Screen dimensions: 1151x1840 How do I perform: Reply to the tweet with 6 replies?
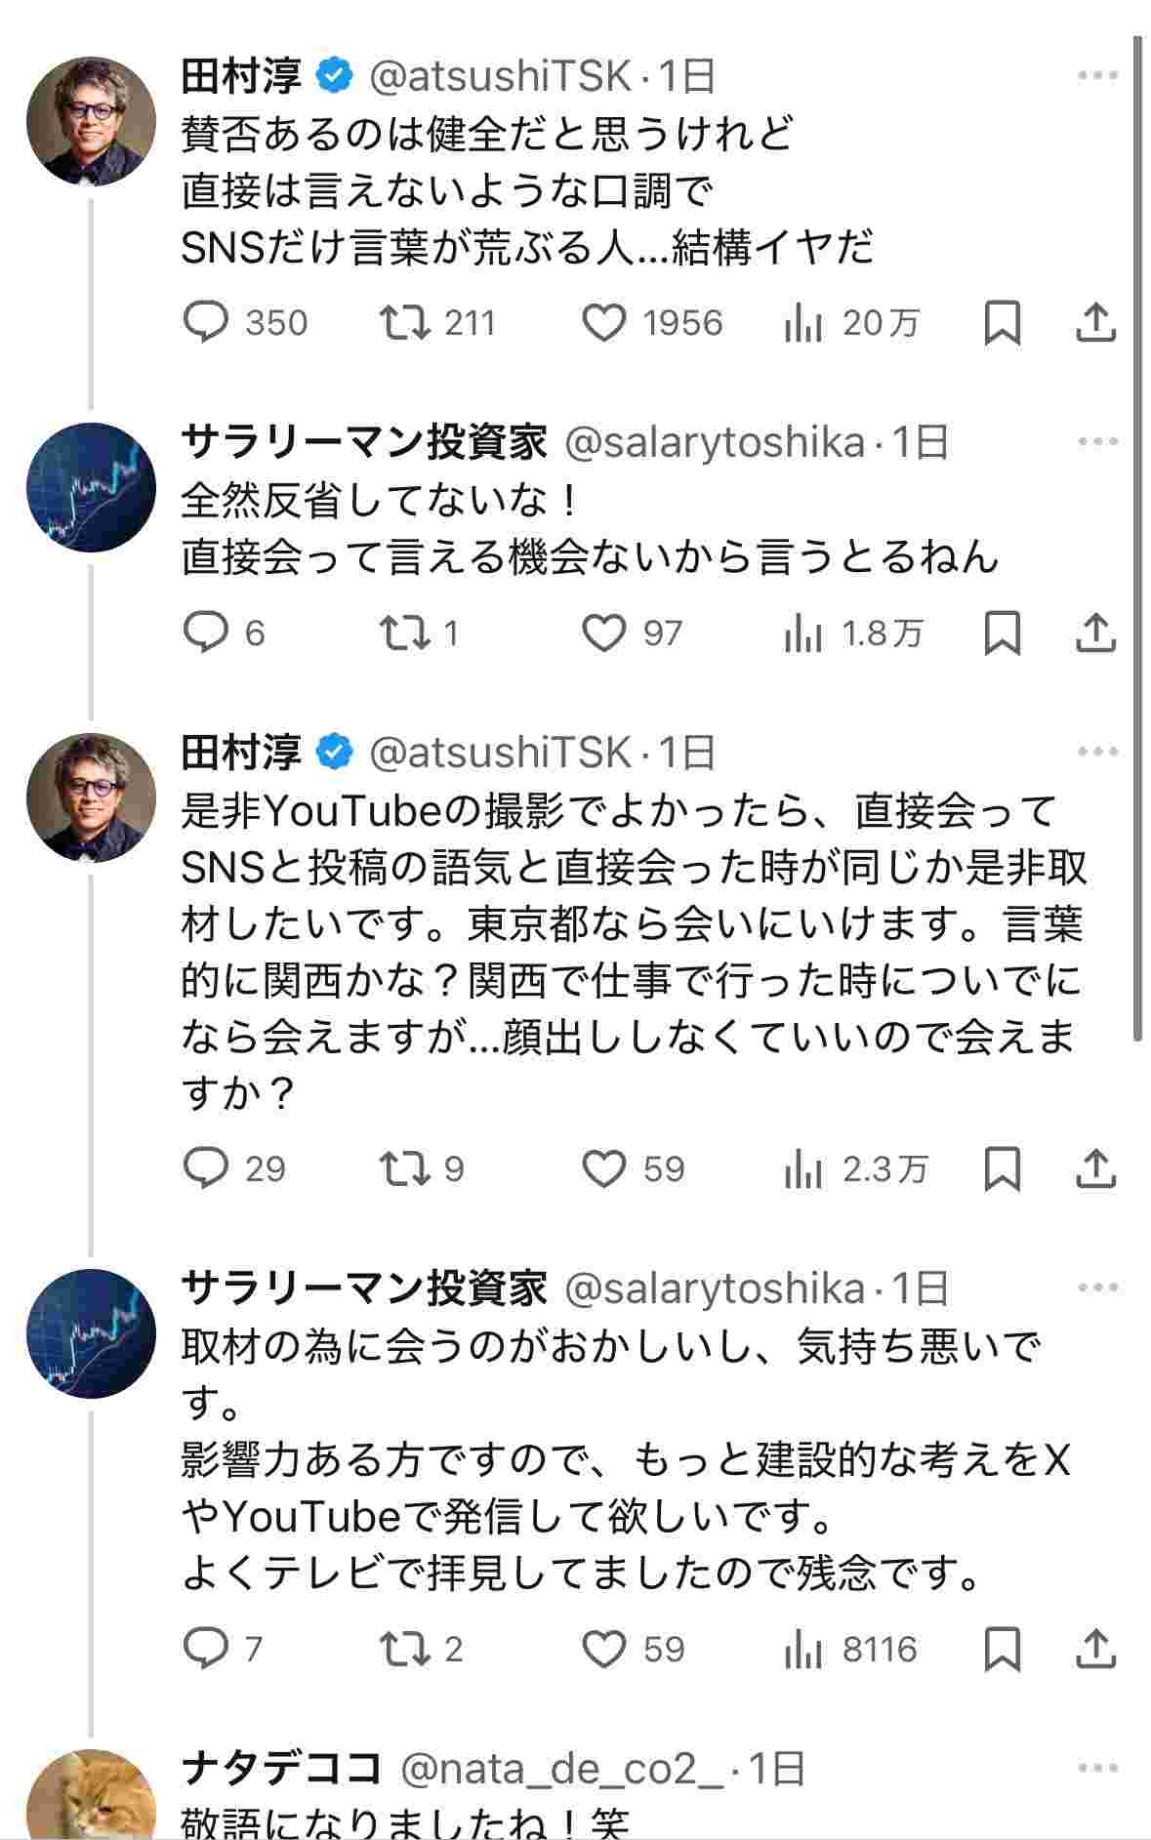coord(206,633)
